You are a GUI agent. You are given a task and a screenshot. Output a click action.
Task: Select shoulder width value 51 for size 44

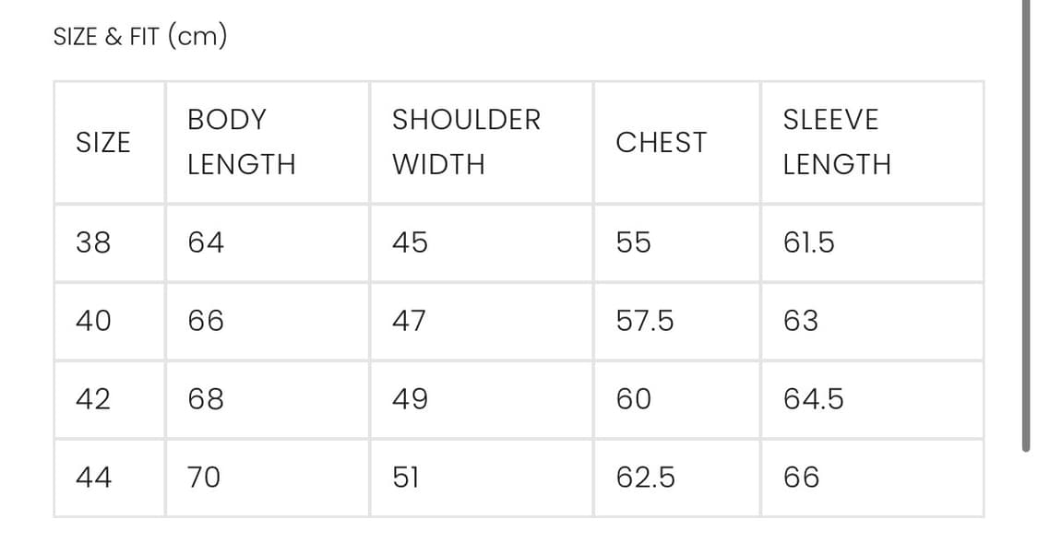click(x=405, y=478)
